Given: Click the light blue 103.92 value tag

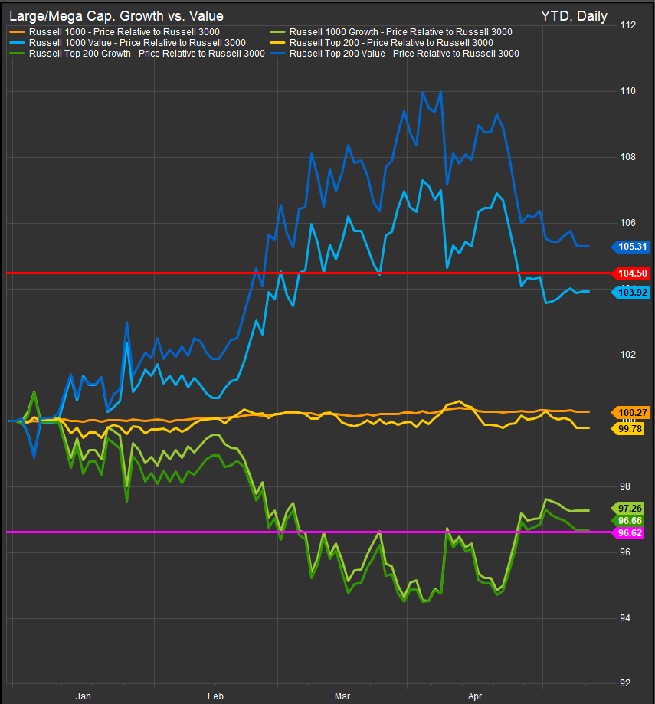Looking at the screenshot, I should [x=630, y=293].
